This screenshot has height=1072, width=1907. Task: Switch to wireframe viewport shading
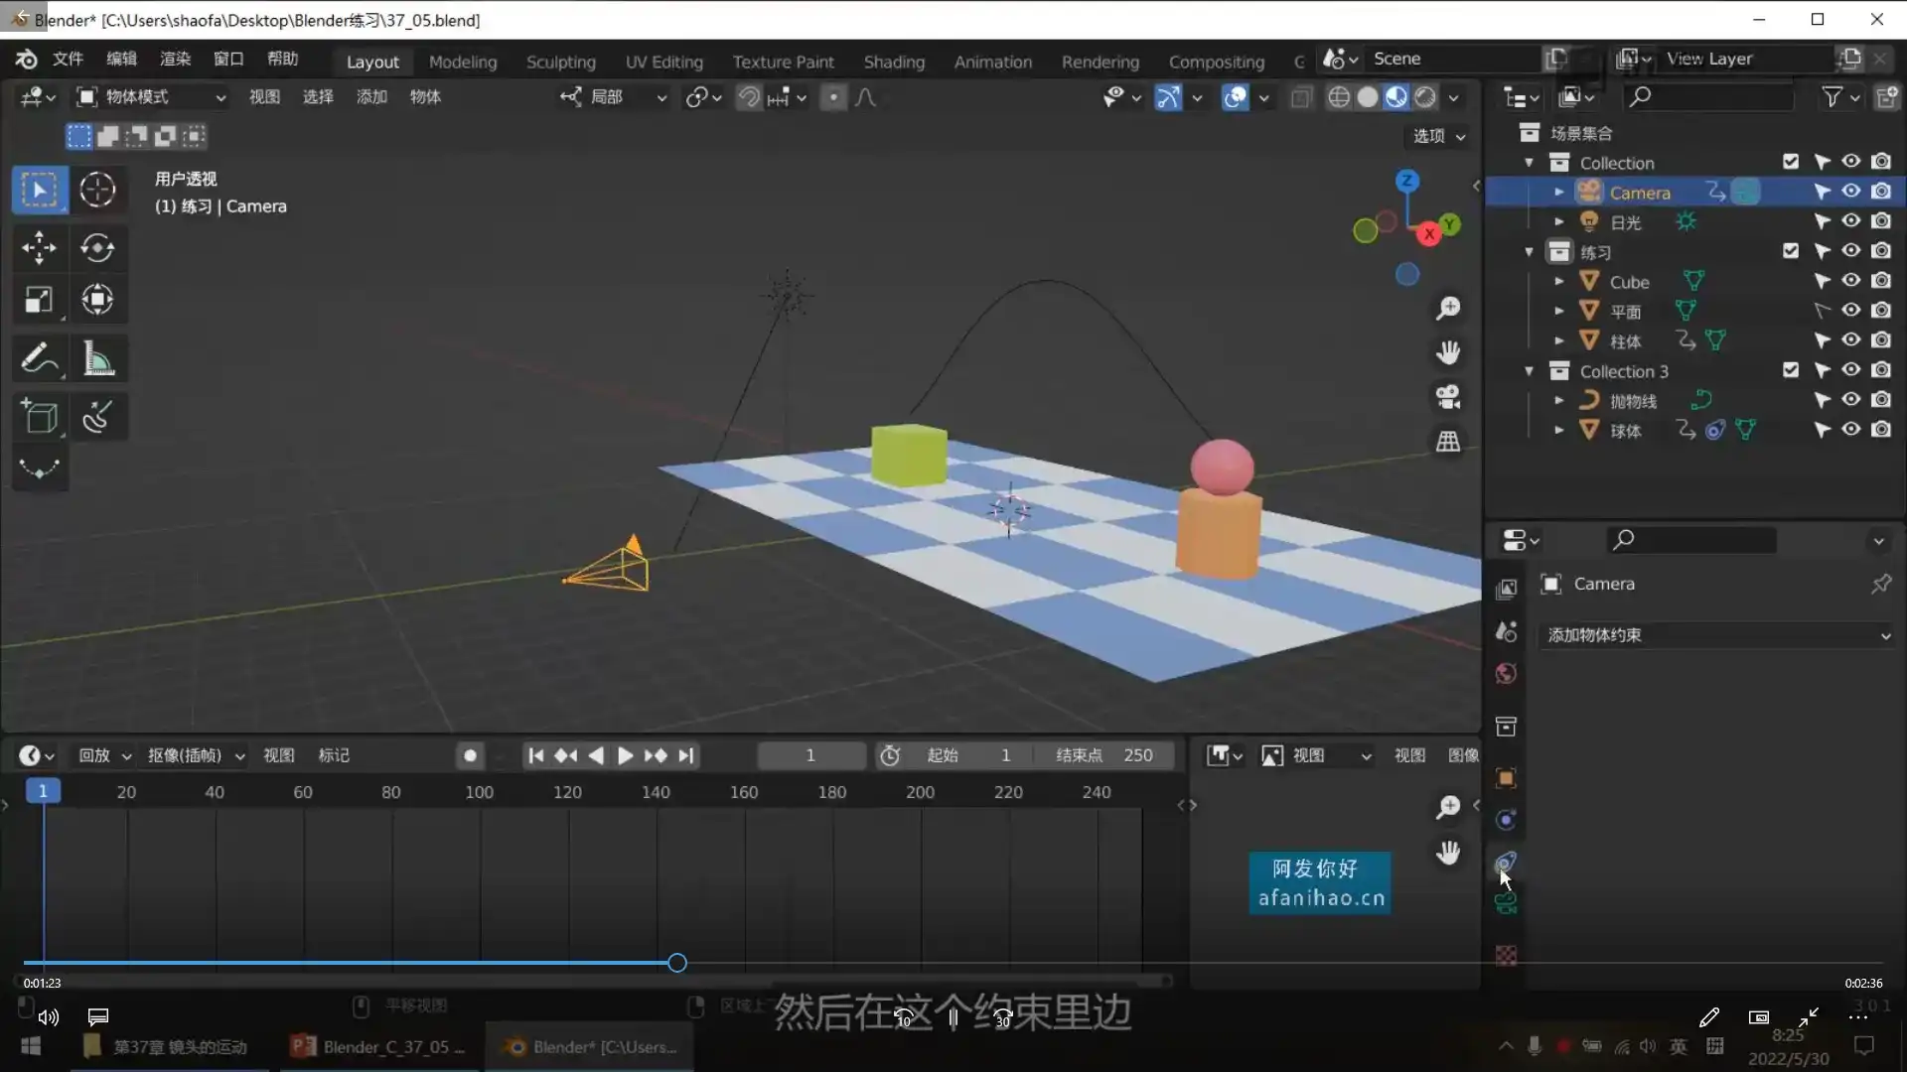click(x=1339, y=96)
